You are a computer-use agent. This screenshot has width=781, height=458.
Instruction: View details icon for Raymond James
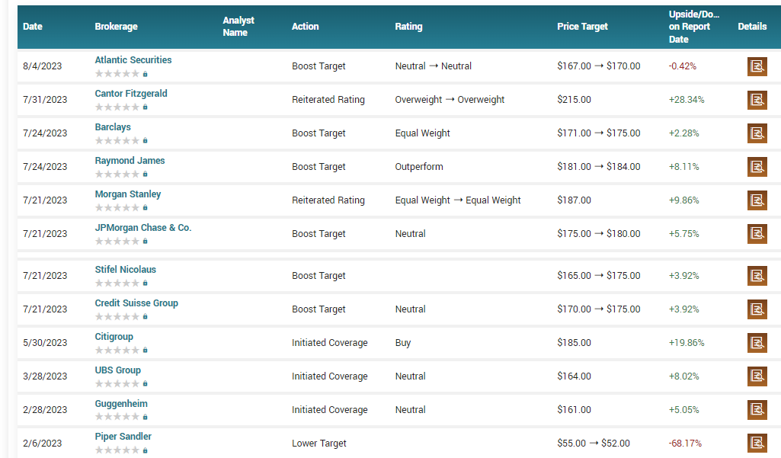click(x=757, y=167)
